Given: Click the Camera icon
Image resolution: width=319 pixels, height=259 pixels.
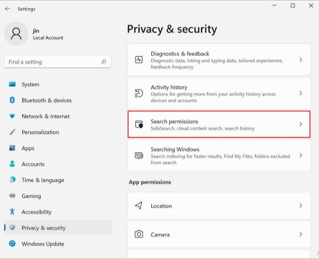Looking at the screenshot, I should pos(139,234).
